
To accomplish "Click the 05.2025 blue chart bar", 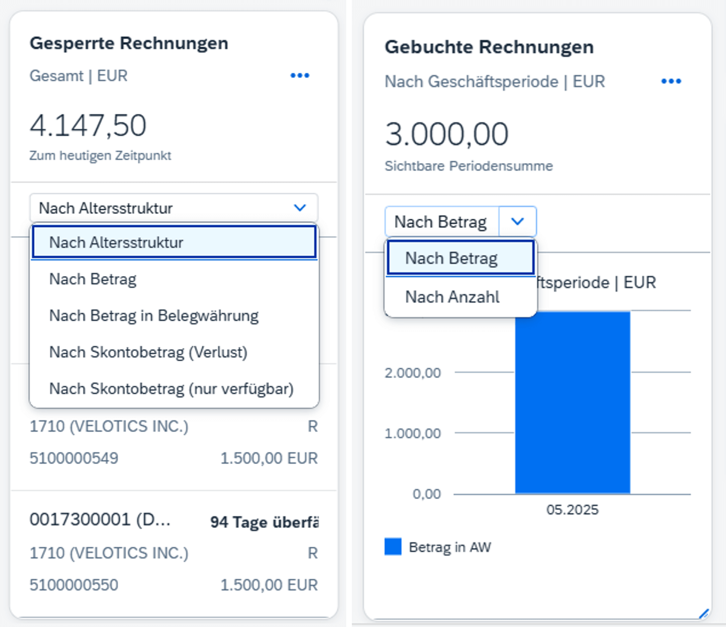I will [572, 403].
